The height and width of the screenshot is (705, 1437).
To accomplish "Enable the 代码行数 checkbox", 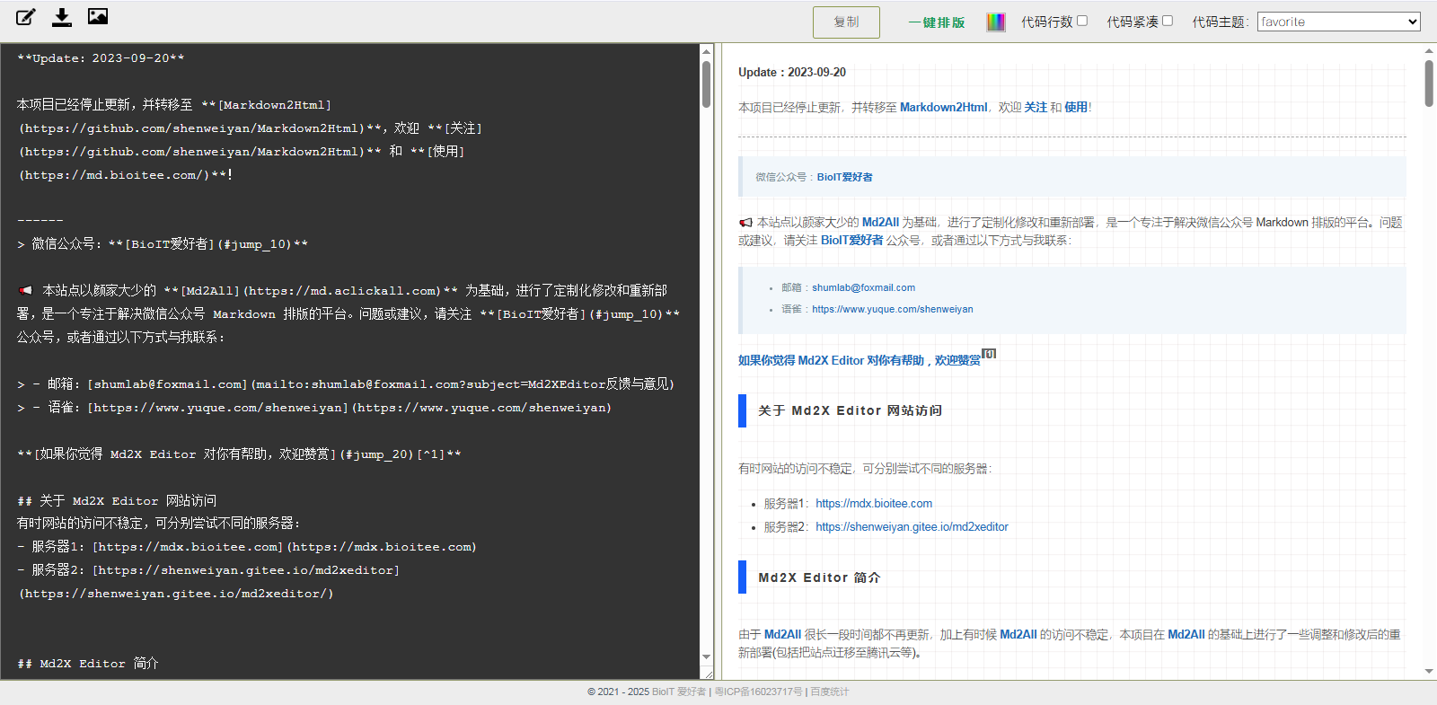I will pyautogui.click(x=1082, y=21).
